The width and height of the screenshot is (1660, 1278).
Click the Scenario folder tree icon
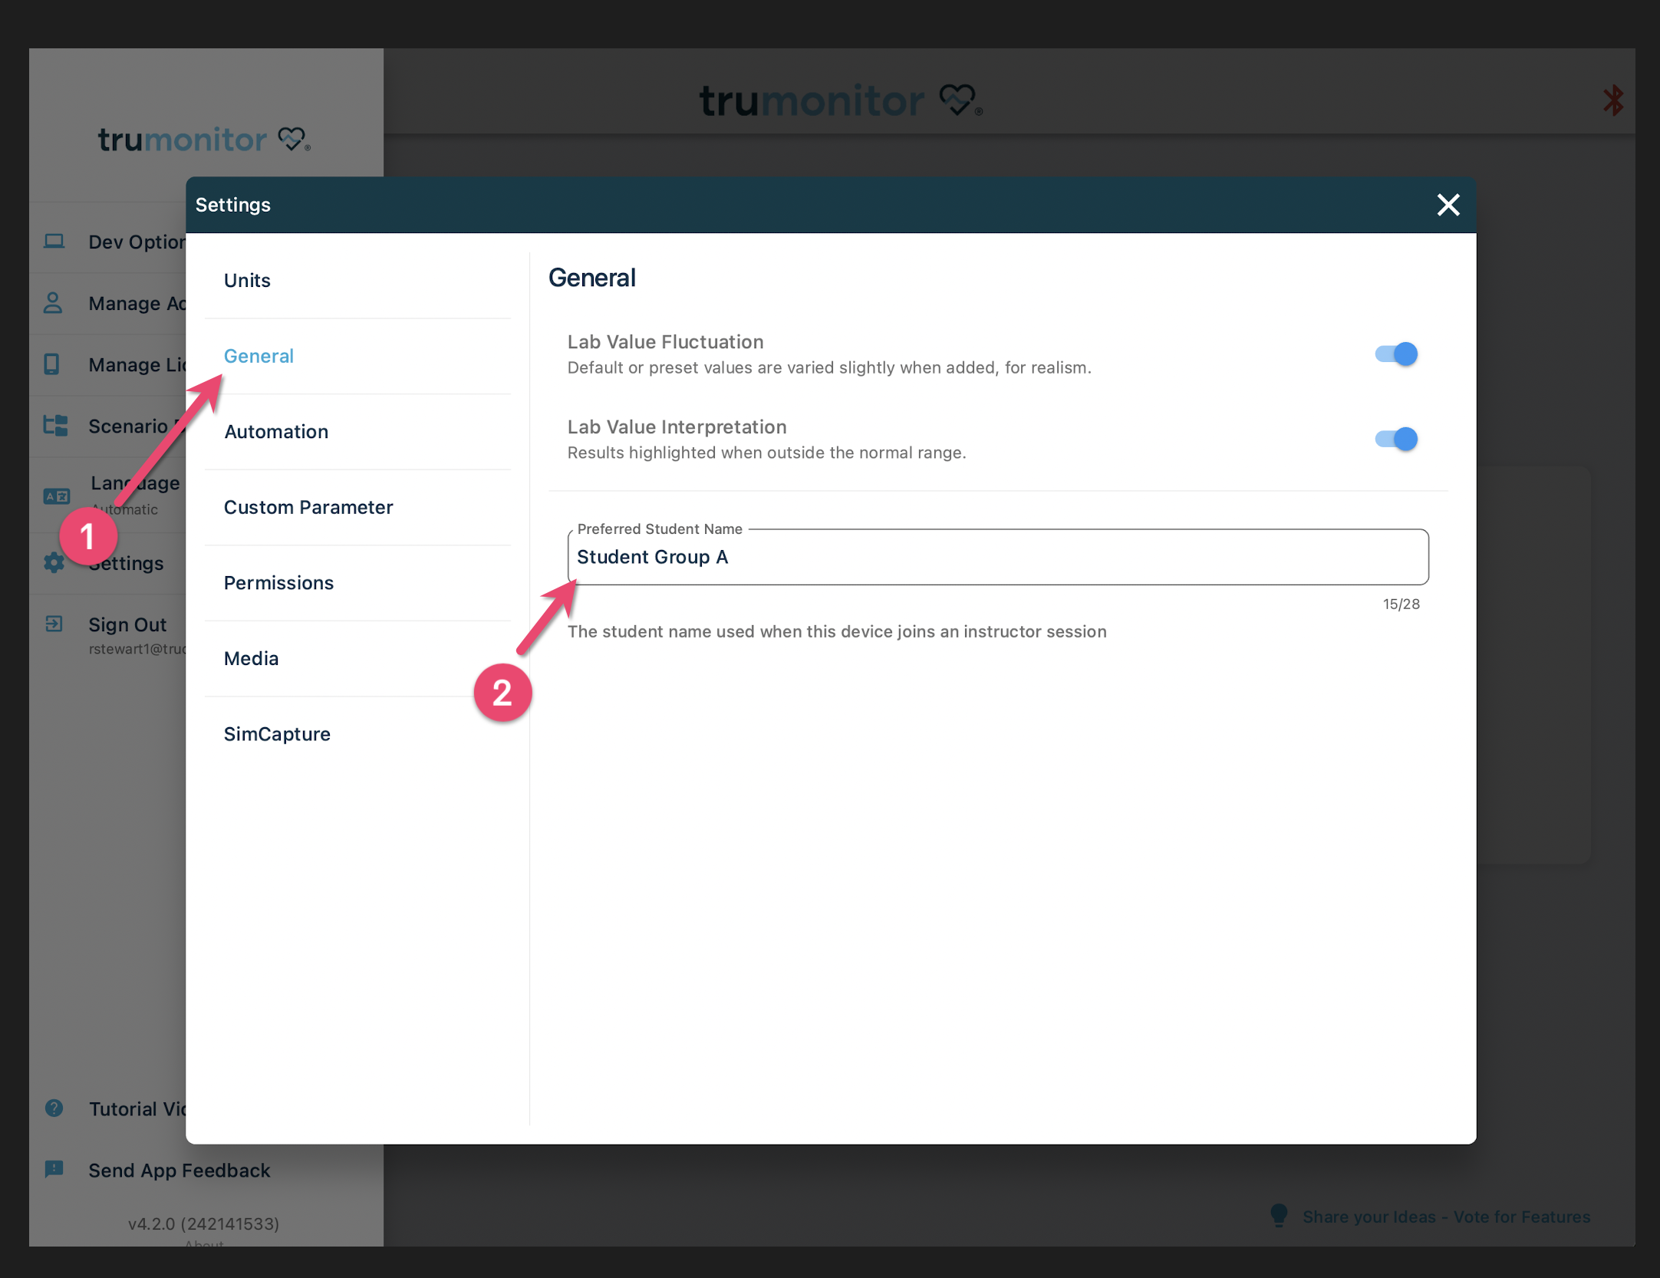tap(55, 426)
